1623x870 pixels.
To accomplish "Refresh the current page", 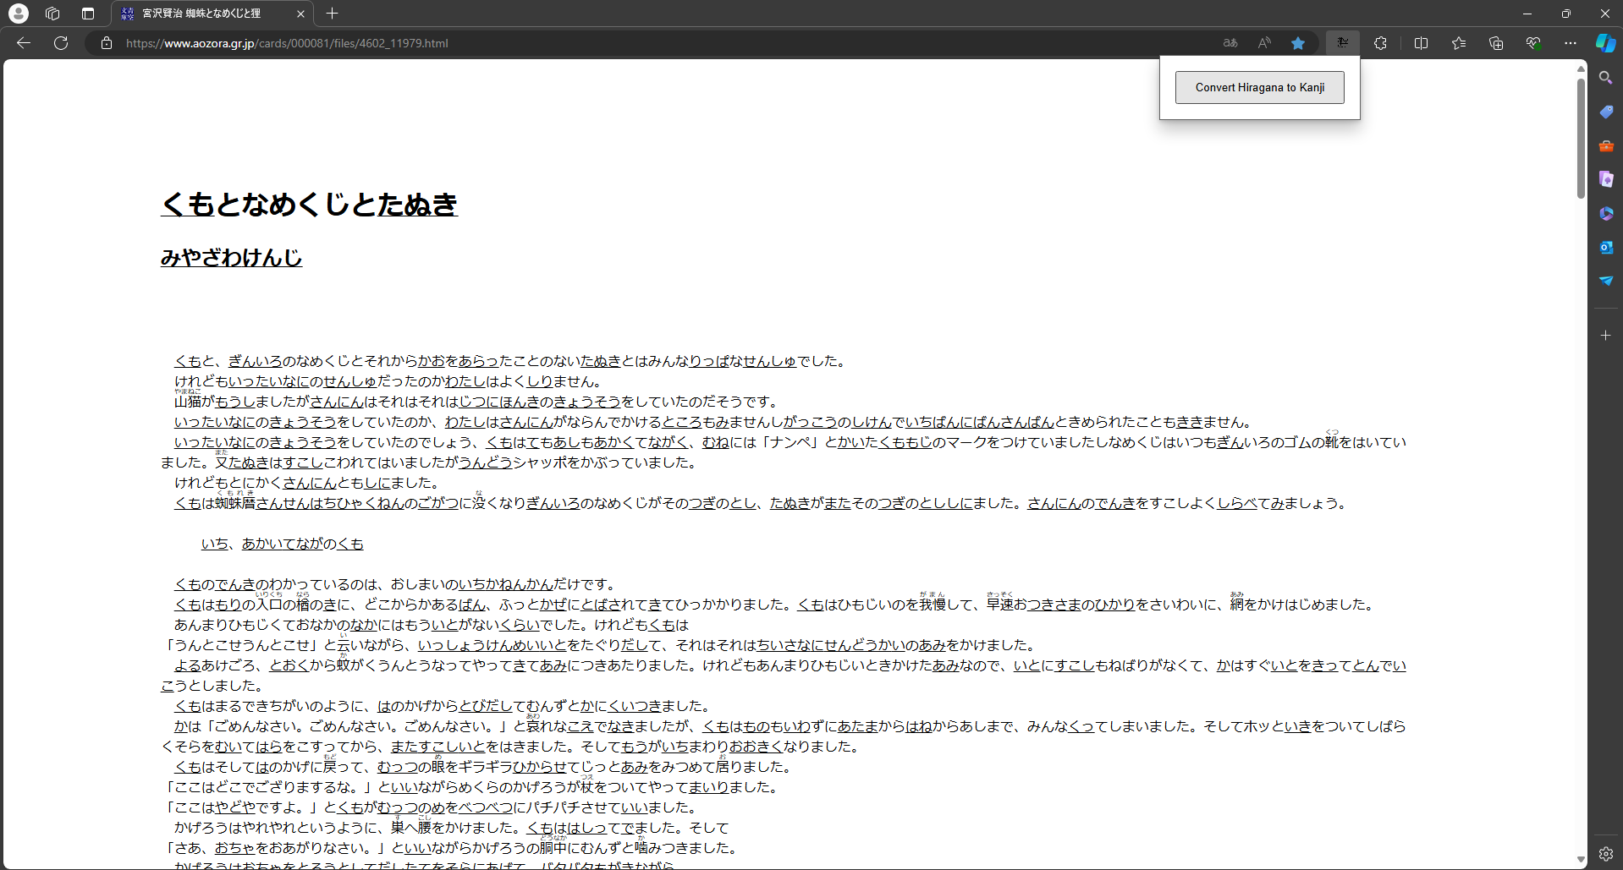I will [61, 43].
